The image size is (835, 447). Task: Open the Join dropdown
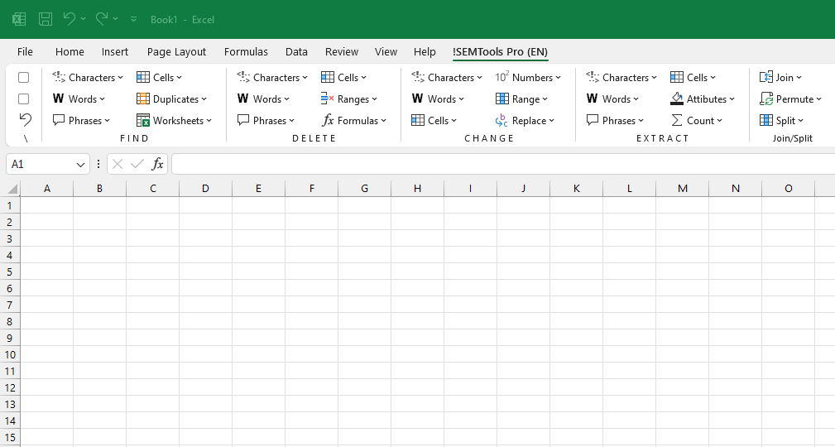[x=780, y=77]
